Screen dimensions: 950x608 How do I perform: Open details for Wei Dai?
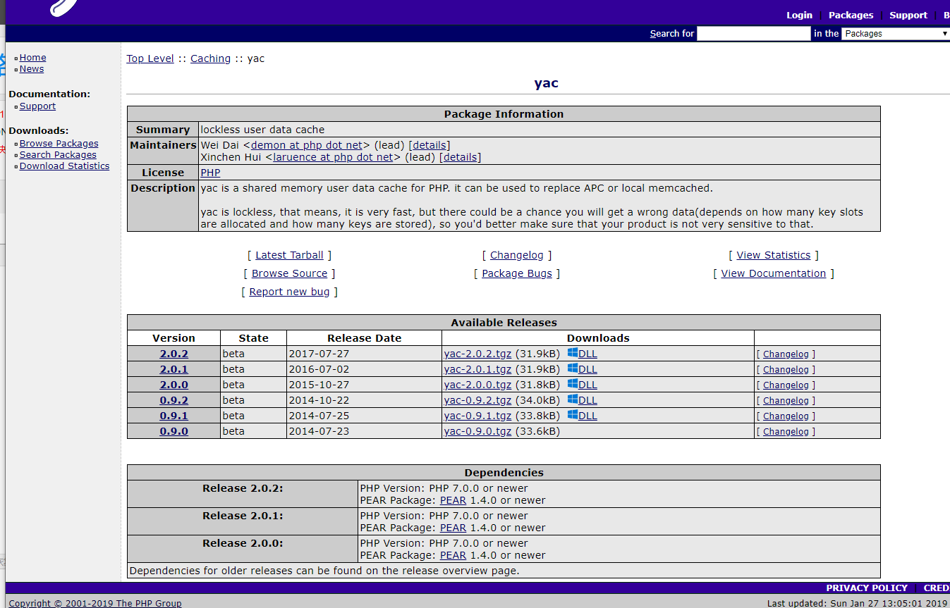pyautogui.click(x=430, y=145)
